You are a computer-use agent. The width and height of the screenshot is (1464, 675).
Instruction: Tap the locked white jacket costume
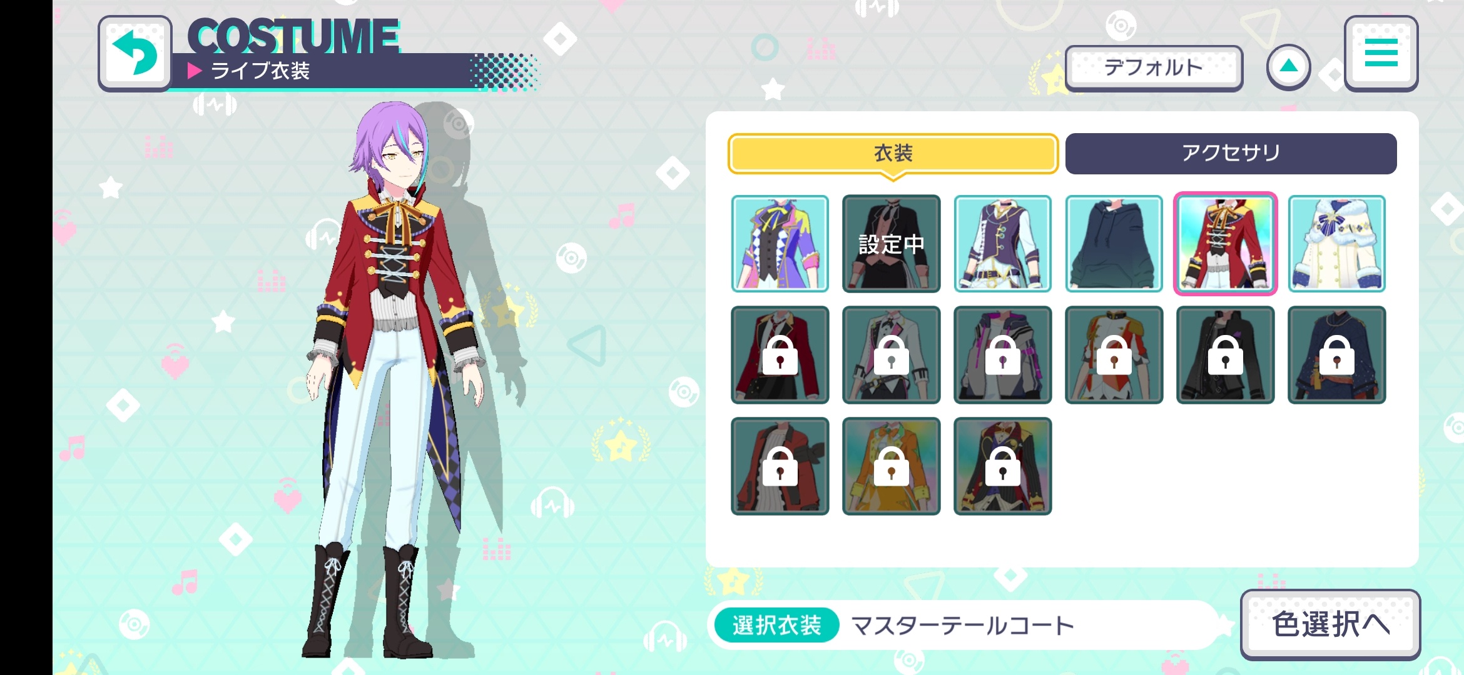tap(892, 355)
